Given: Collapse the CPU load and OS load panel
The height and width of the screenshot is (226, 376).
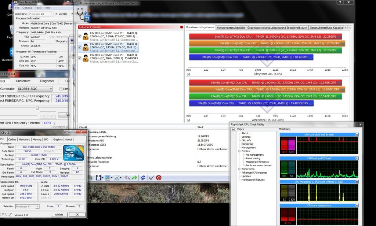Looking at the screenshot, I should coord(357,158).
